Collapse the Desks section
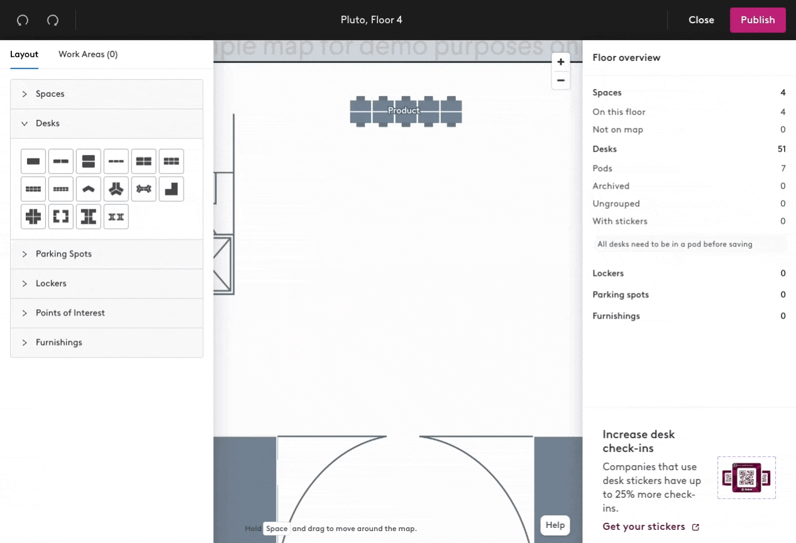The image size is (796, 543). pyautogui.click(x=107, y=124)
